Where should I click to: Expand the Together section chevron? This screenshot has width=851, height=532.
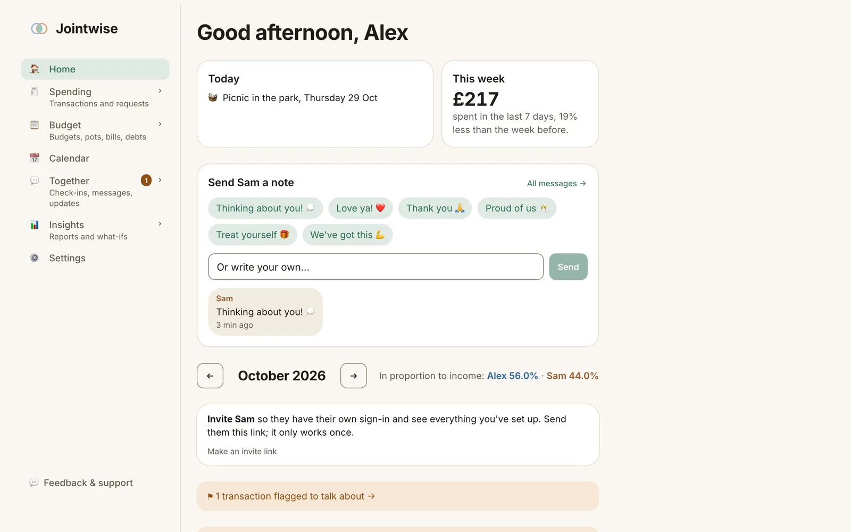coord(160,180)
